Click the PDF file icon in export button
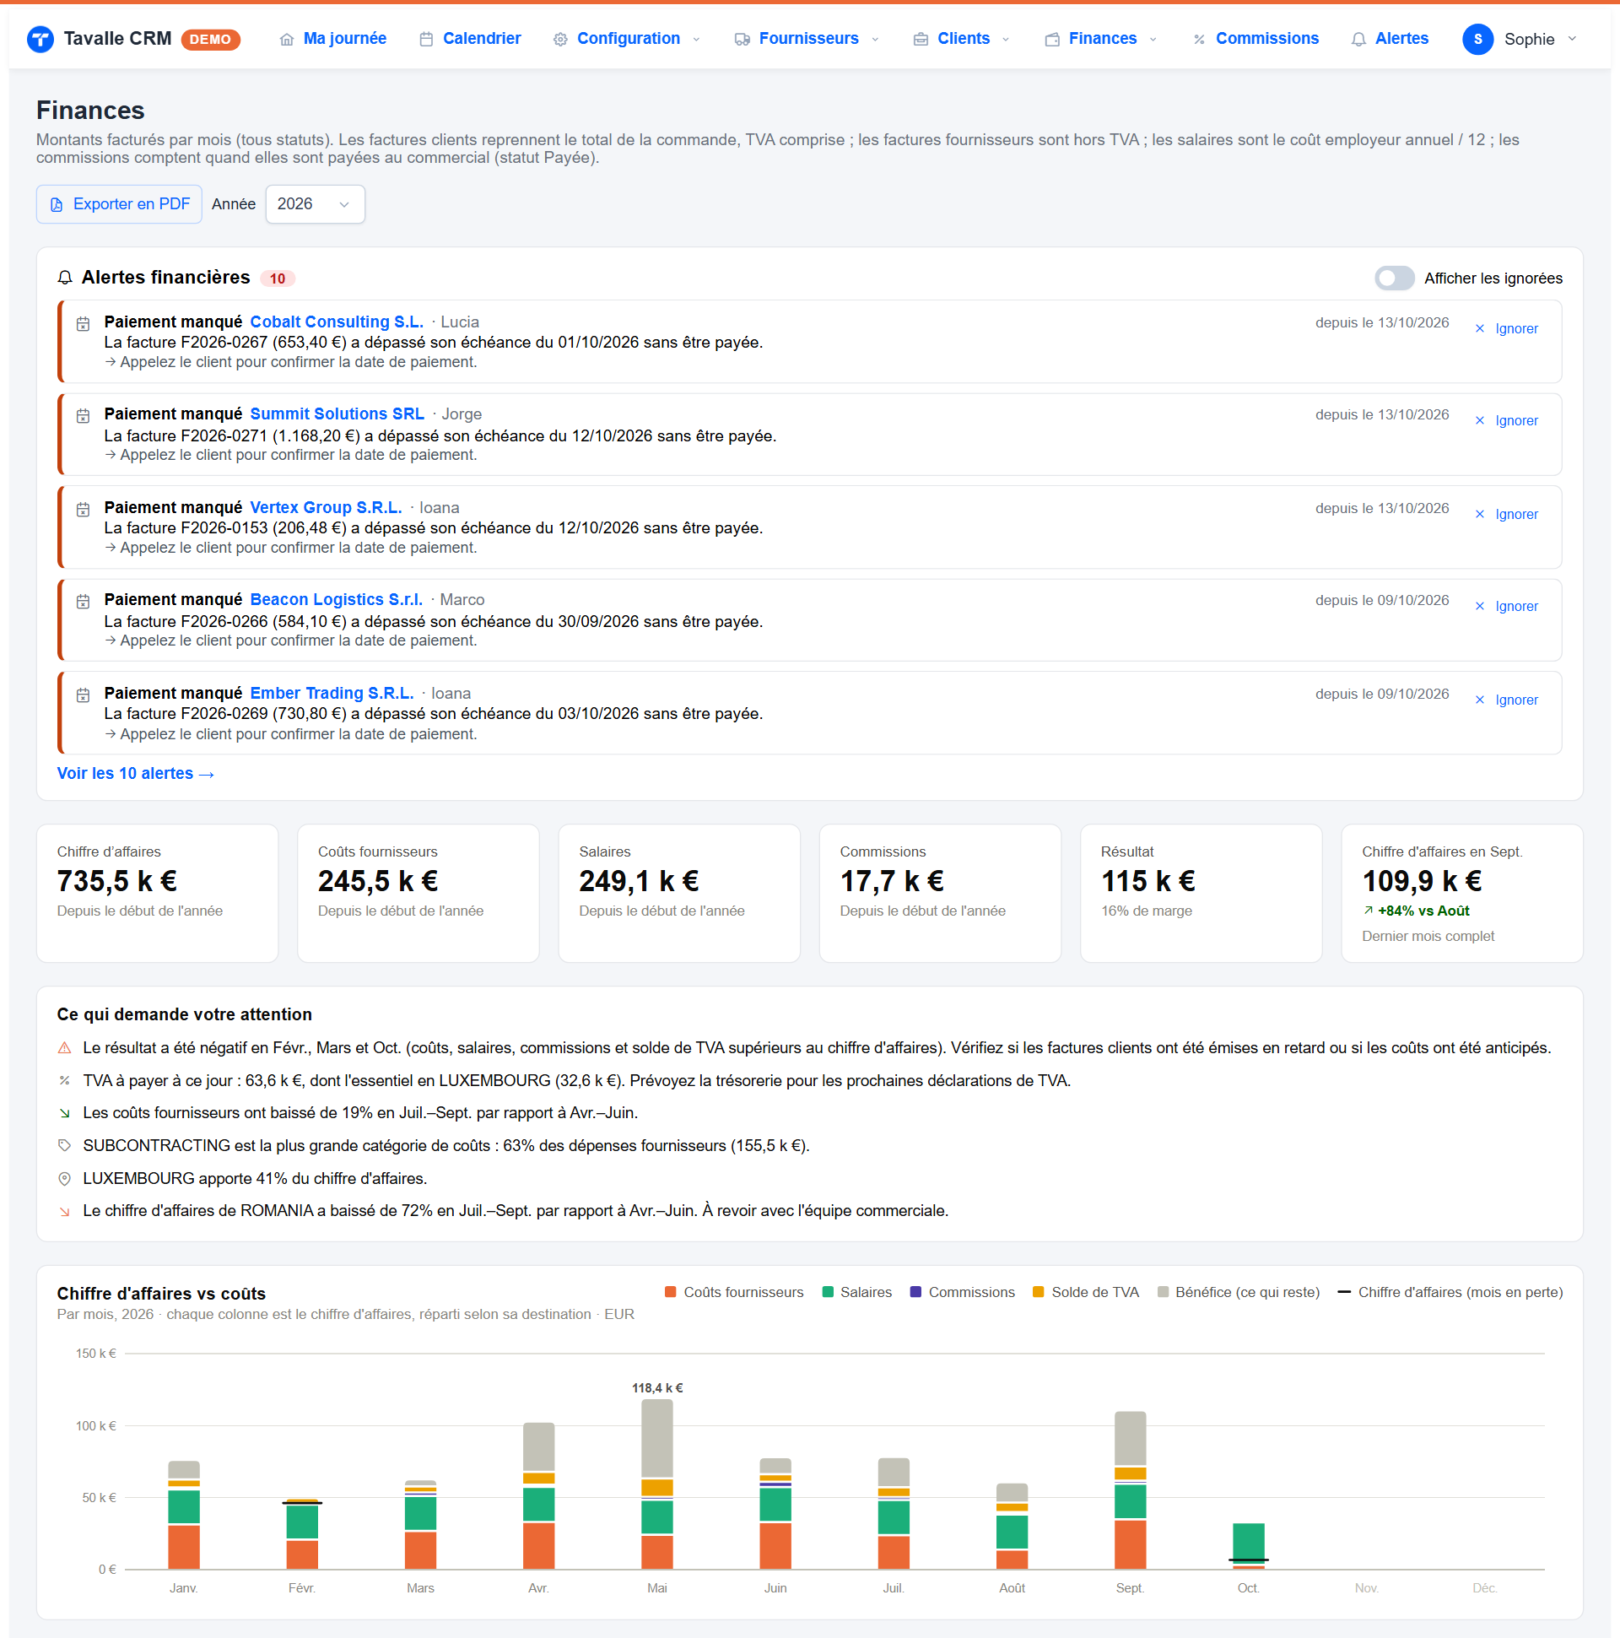Screen dimensions: 1620x1638 (57, 205)
